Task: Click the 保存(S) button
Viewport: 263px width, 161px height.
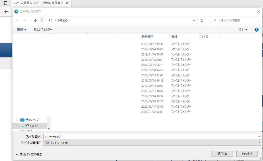Action: pos(222,154)
